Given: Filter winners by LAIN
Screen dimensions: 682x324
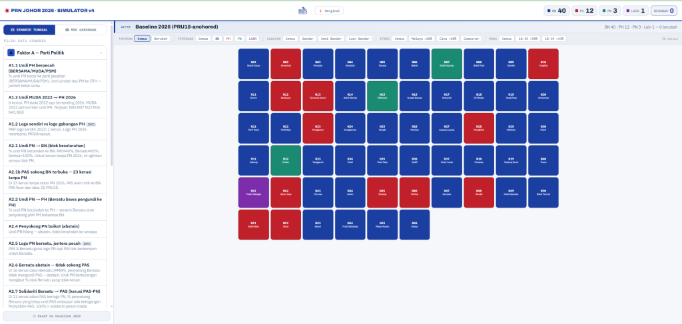Looking at the screenshot, I should (252, 39).
